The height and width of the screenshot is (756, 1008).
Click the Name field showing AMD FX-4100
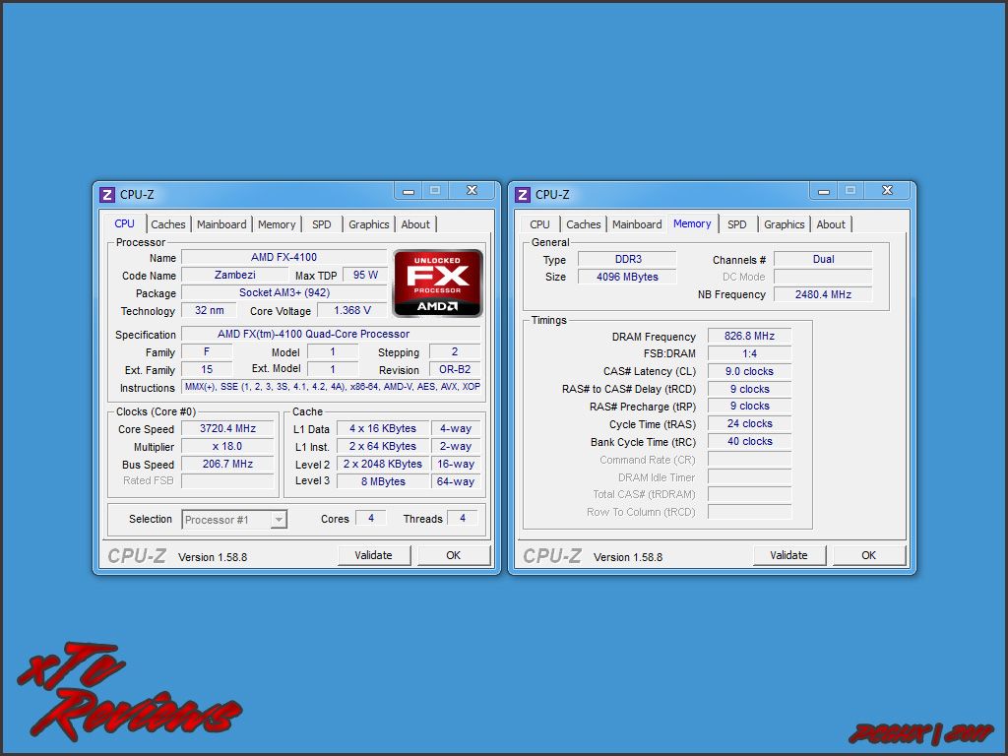click(284, 257)
